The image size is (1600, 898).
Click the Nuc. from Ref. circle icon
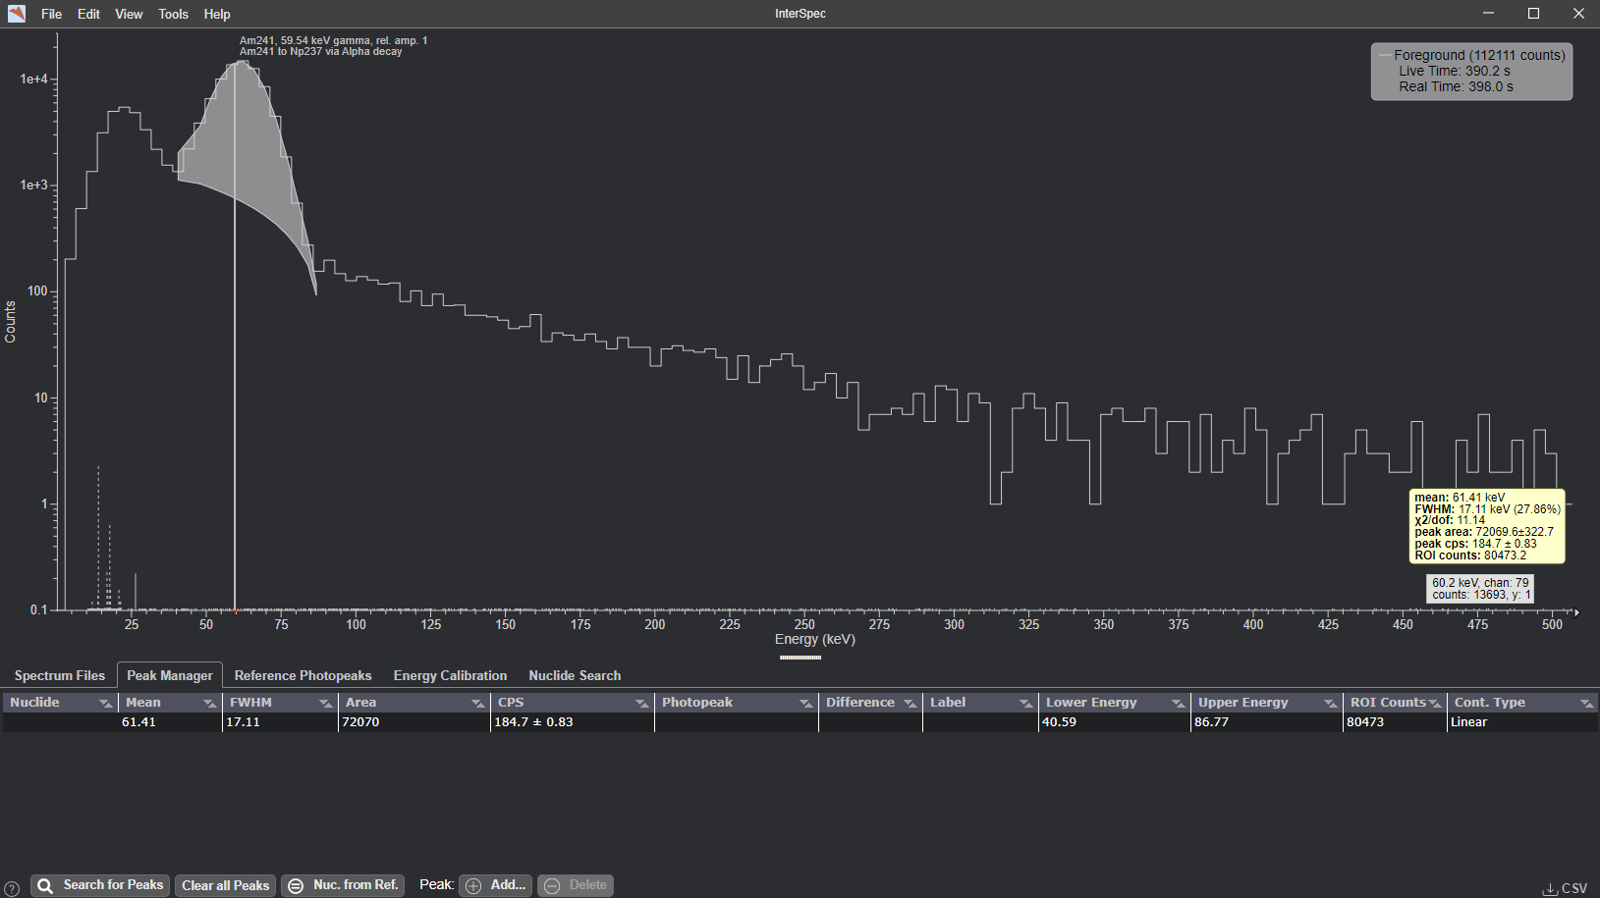(x=296, y=885)
